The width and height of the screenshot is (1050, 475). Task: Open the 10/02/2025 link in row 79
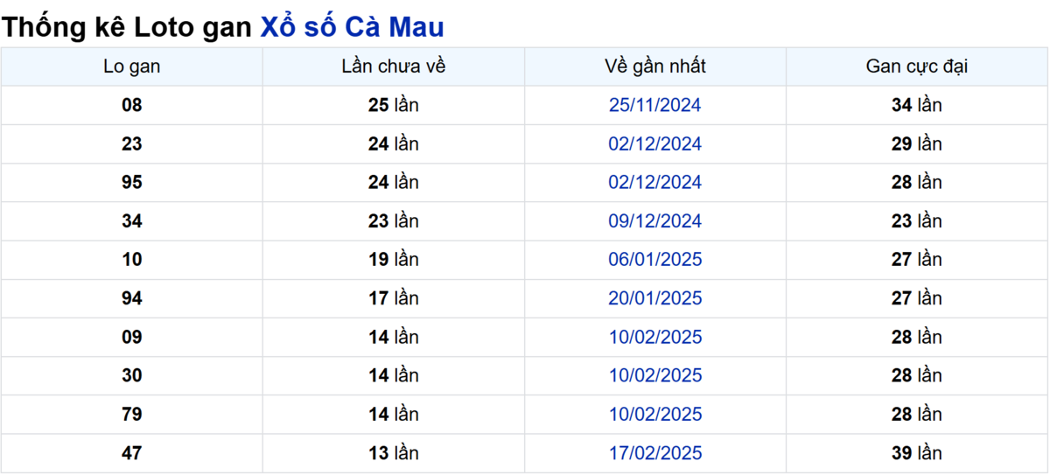[655, 414]
